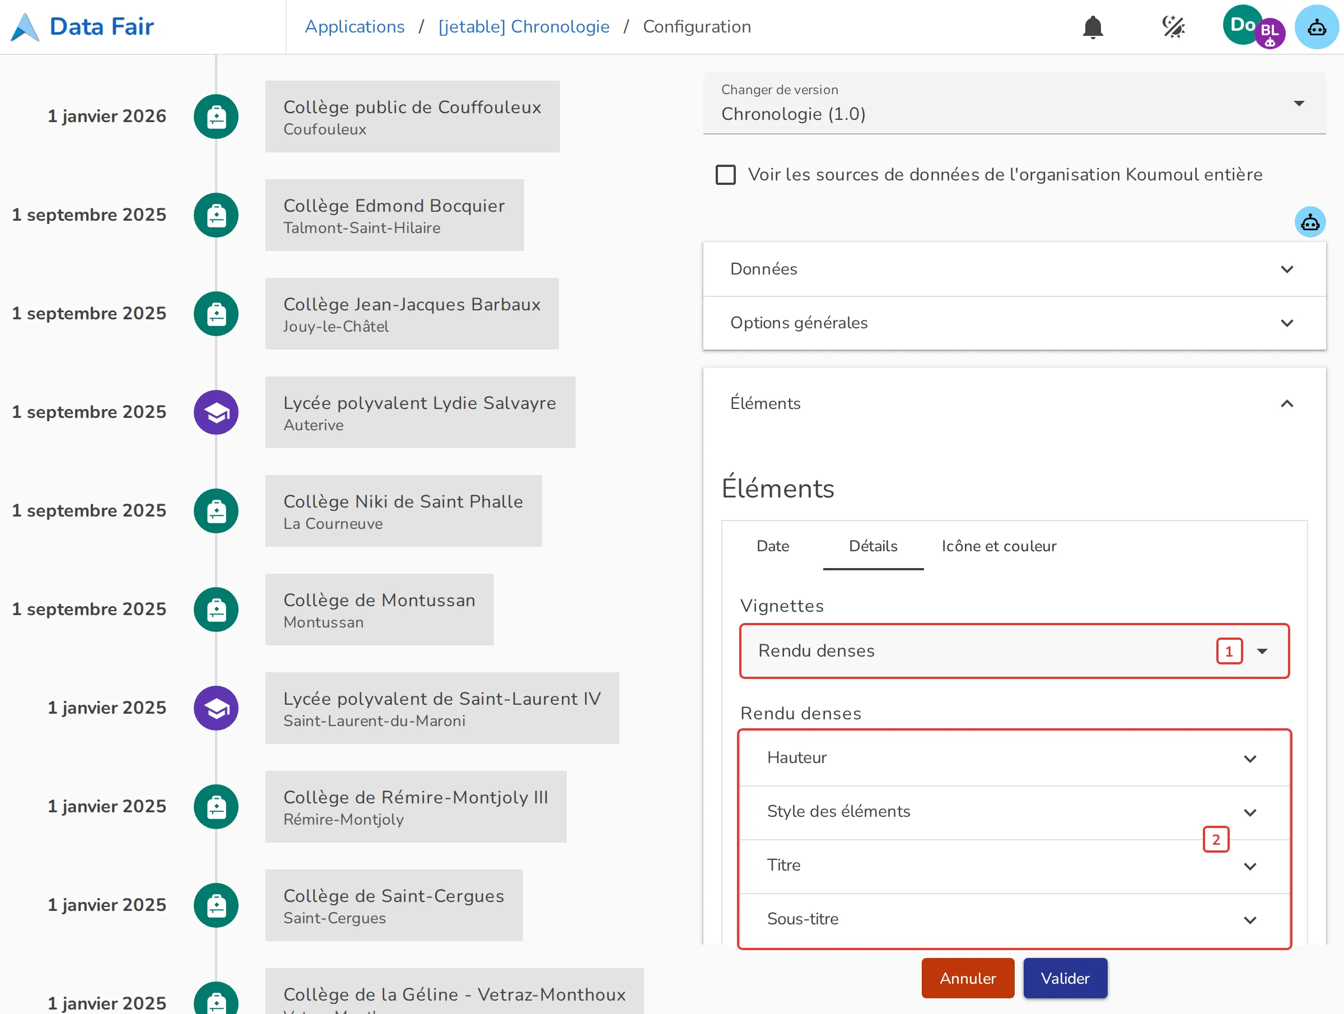Screen dimensions: 1344x1014
Task: Open the Changer de version dropdown
Action: [x=1014, y=103]
